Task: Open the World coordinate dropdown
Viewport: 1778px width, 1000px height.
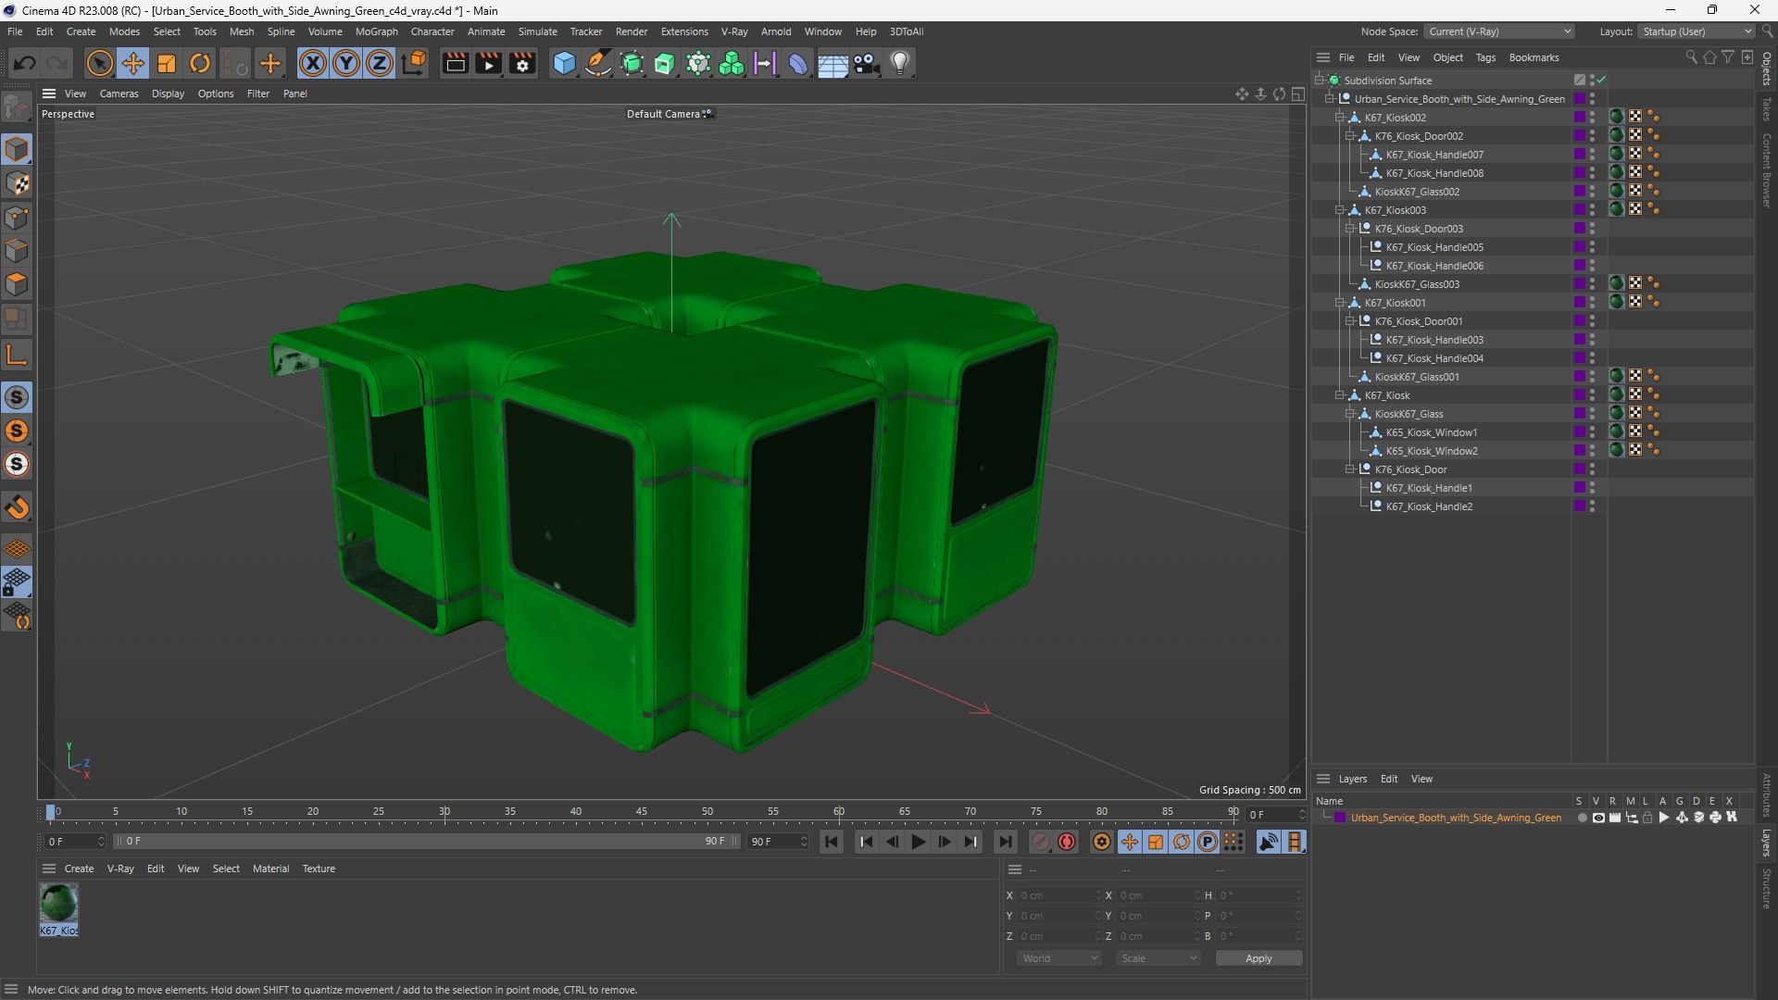Action: pos(1059,958)
